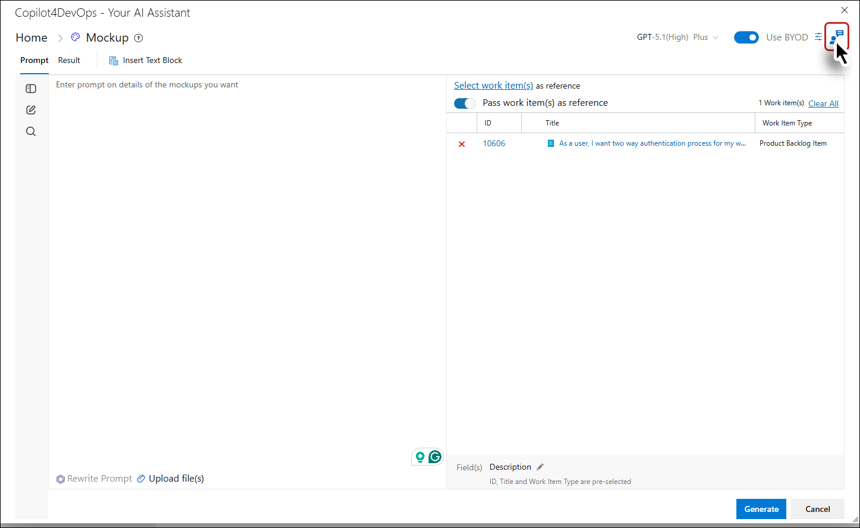Click the help icon next to Mockup
The image size is (860, 528).
(x=138, y=38)
